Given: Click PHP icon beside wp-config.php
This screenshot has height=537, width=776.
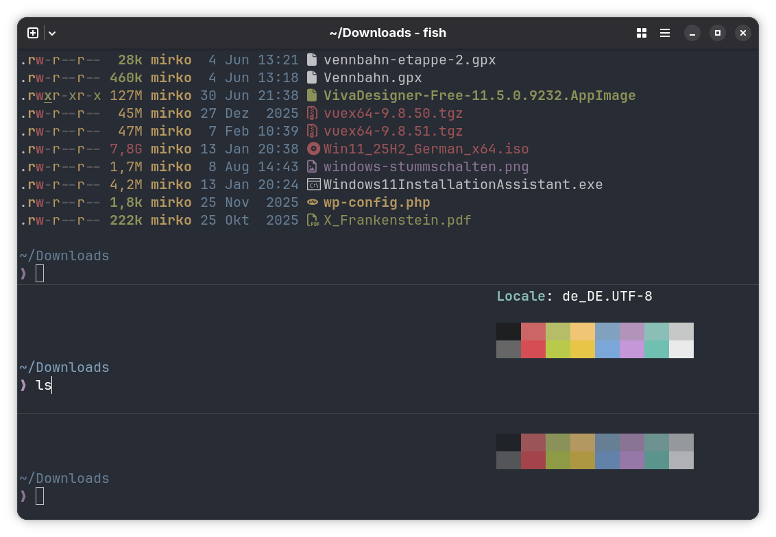Looking at the screenshot, I should point(313,202).
